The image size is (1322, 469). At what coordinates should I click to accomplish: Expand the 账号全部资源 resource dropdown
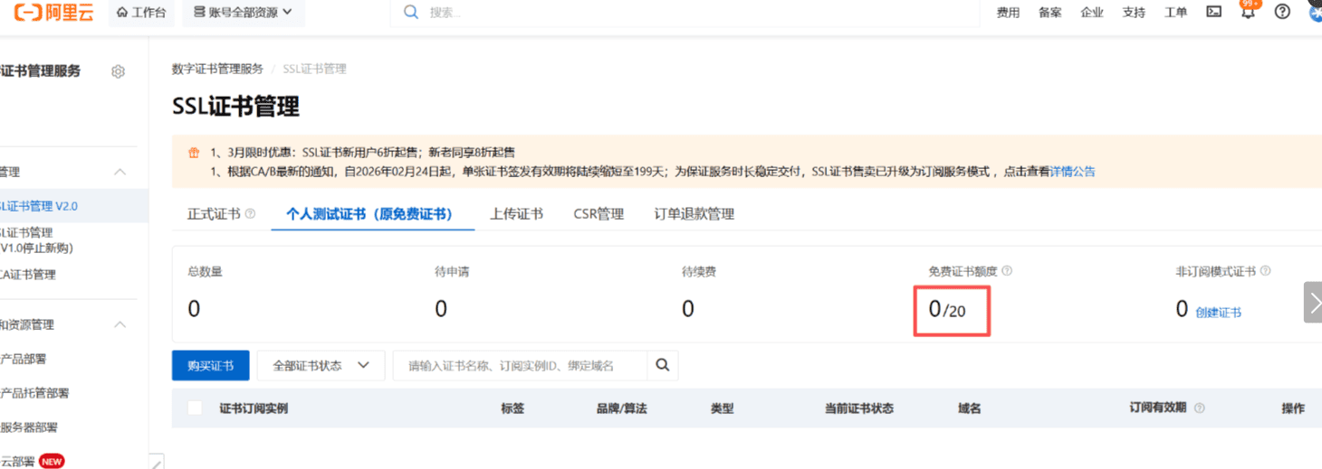tap(244, 13)
